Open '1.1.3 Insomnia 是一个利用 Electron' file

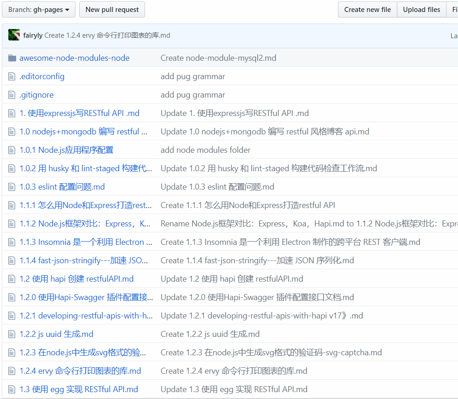click(x=86, y=242)
